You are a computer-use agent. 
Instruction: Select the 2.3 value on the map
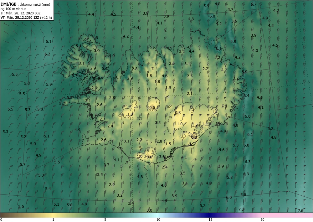pos(224,69)
